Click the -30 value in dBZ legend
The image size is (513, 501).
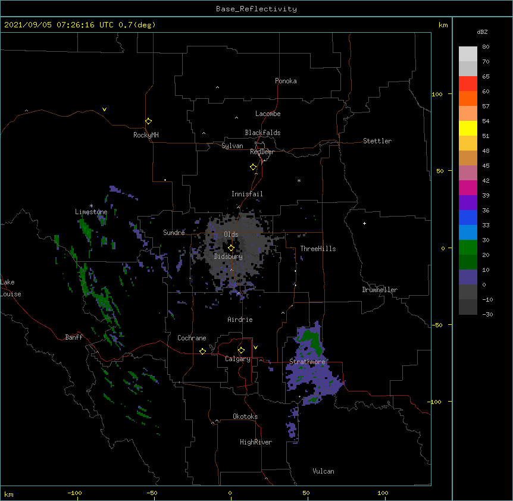(487, 314)
